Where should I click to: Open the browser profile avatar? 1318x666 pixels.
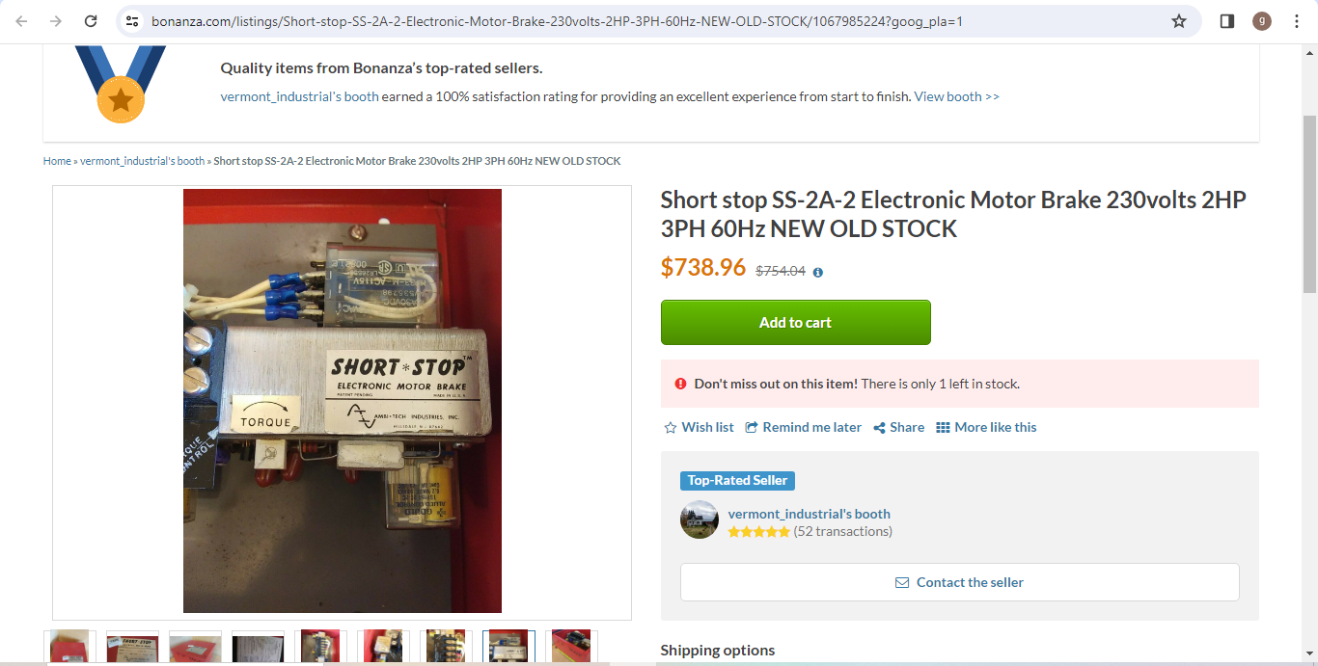[1262, 21]
